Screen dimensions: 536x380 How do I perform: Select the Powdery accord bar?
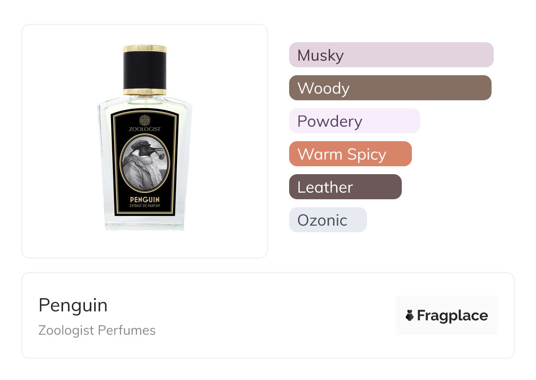tap(354, 121)
